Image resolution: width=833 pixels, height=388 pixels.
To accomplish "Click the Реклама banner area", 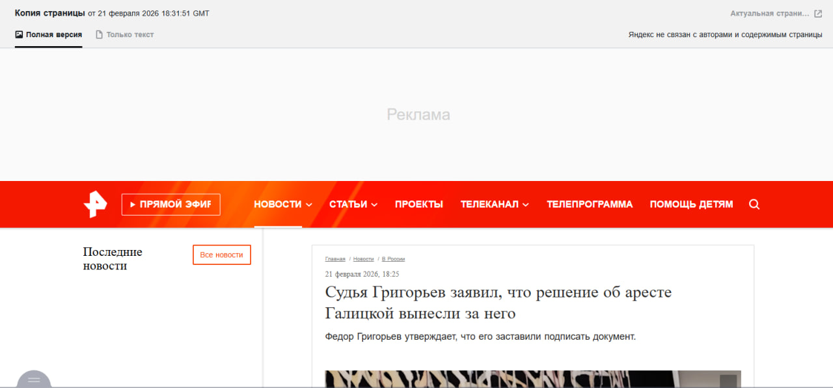I will (x=418, y=115).
